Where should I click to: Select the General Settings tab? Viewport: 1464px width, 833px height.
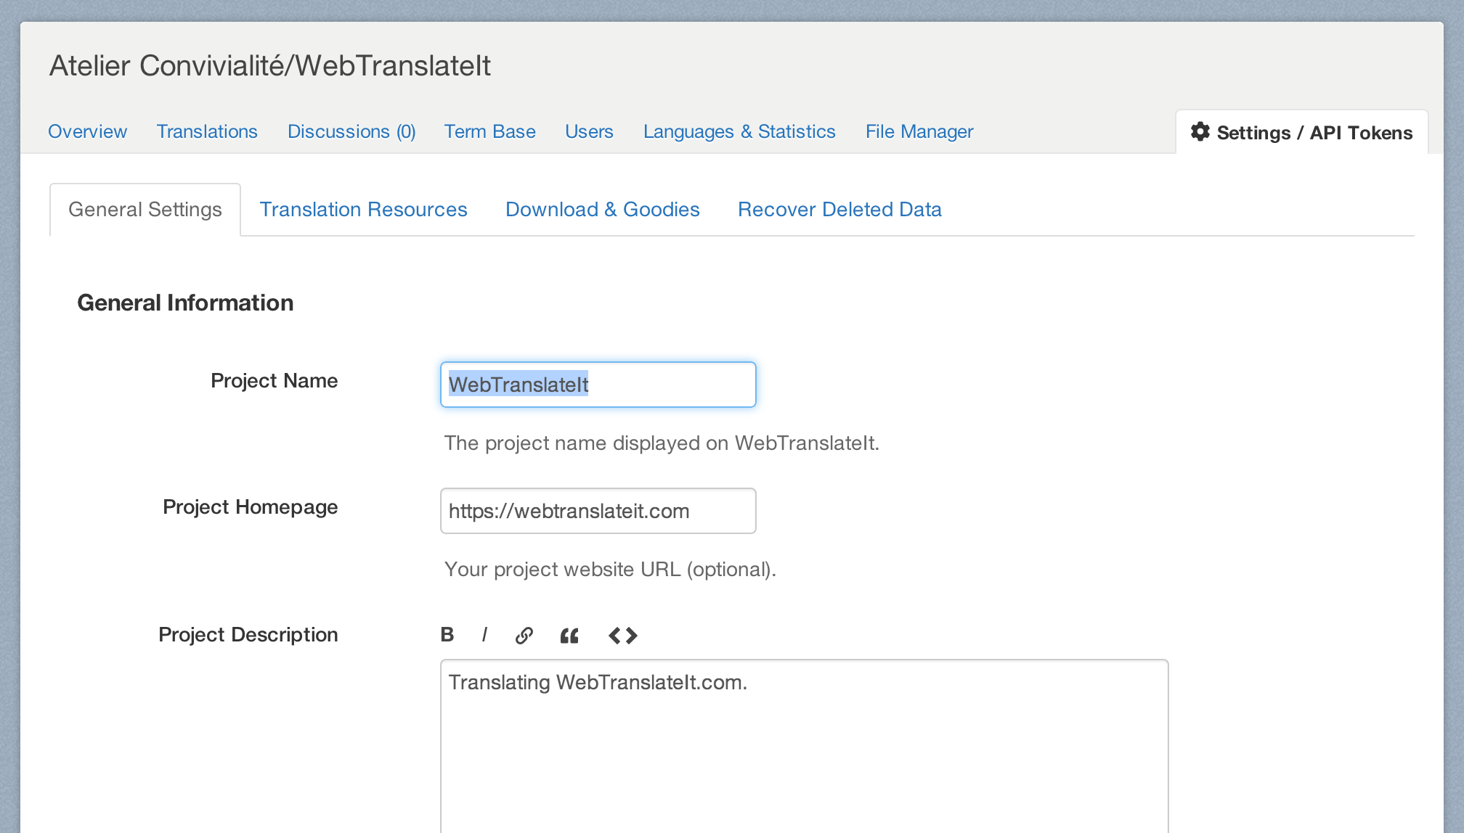click(145, 210)
